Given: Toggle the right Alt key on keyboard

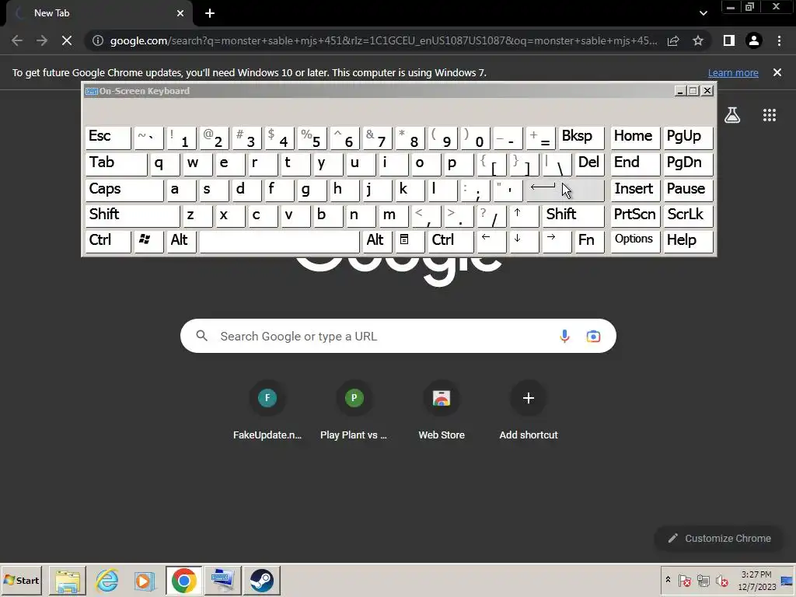Looking at the screenshot, I should 377,241.
